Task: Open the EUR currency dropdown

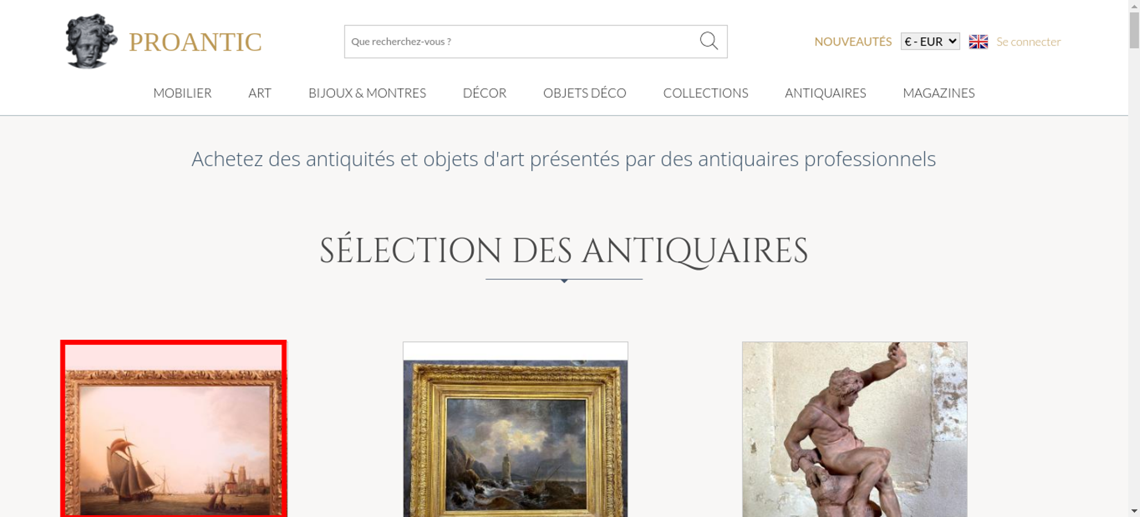Action: 930,42
